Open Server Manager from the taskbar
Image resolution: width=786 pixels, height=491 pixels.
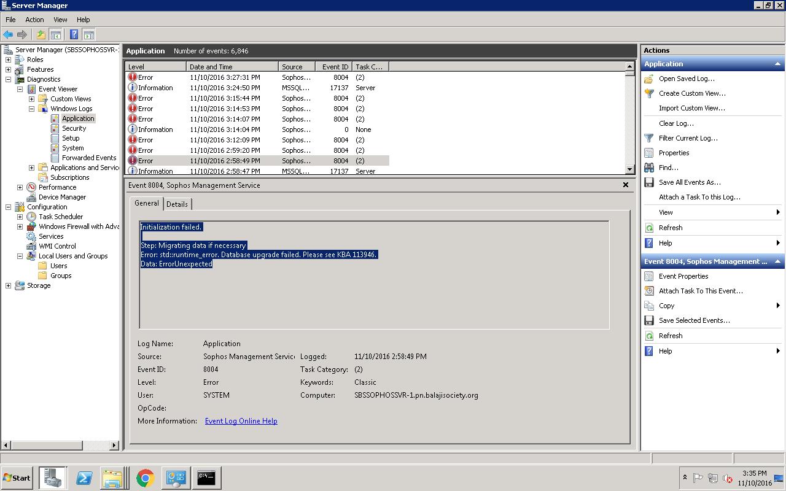(x=52, y=477)
